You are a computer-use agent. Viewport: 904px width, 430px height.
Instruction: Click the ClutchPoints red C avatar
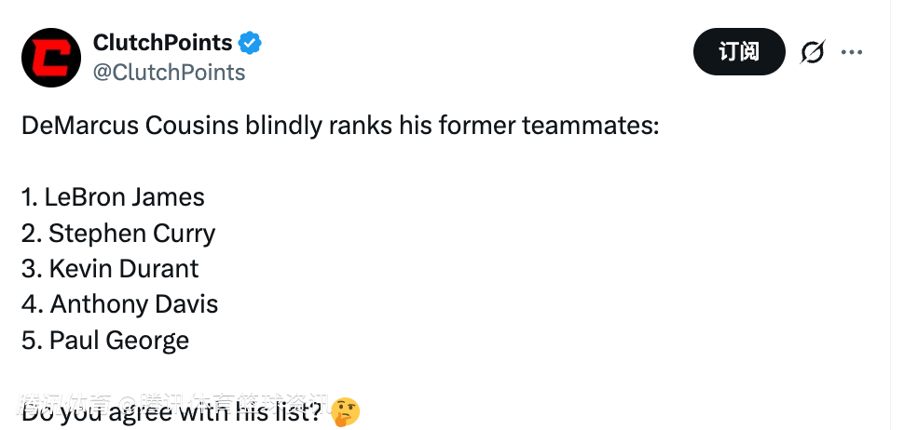pos(51,58)
